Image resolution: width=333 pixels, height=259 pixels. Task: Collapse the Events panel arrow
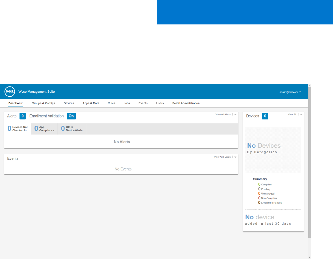(235, 157)
